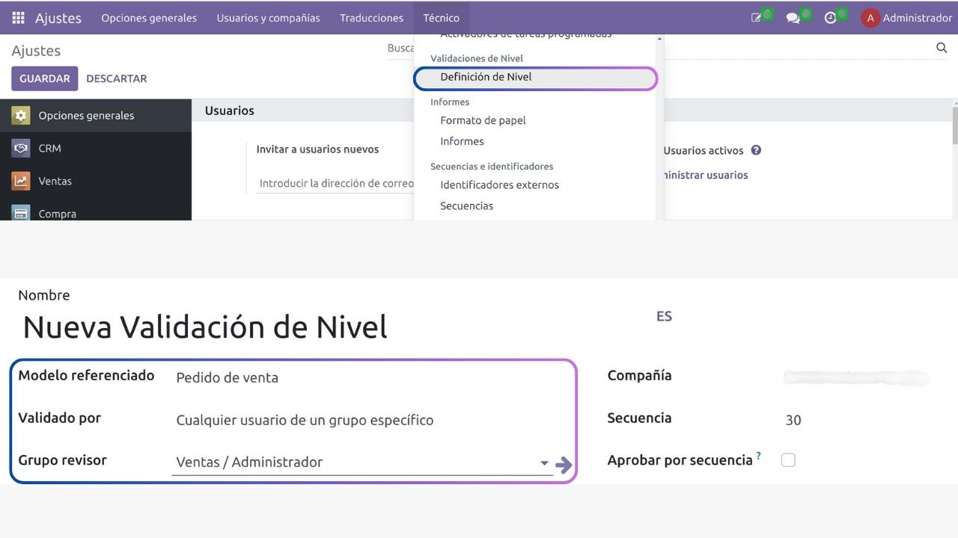Open the Usuarios y compañías menu

[268, 18]
